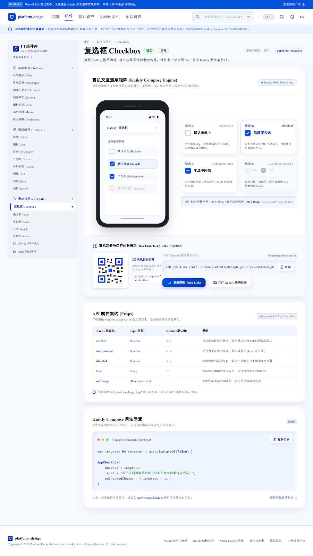Select 按钮 Button in the sidebar
This screenshot has height=556, width=313.
[x=43, y=137]
